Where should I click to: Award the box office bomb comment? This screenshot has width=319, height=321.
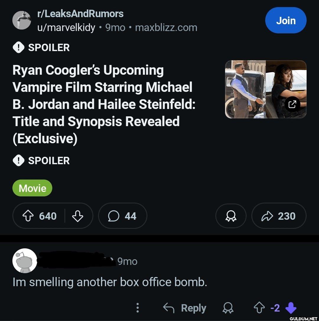(228, 308)
